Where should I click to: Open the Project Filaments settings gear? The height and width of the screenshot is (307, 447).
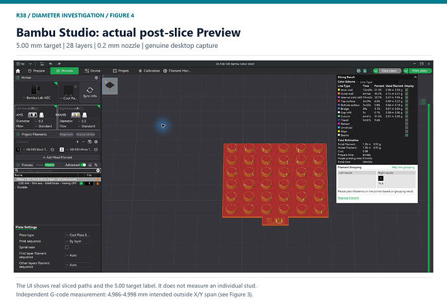96,142
